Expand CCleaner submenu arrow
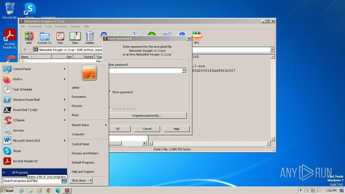Screen dimensions: 345x194 65,120
